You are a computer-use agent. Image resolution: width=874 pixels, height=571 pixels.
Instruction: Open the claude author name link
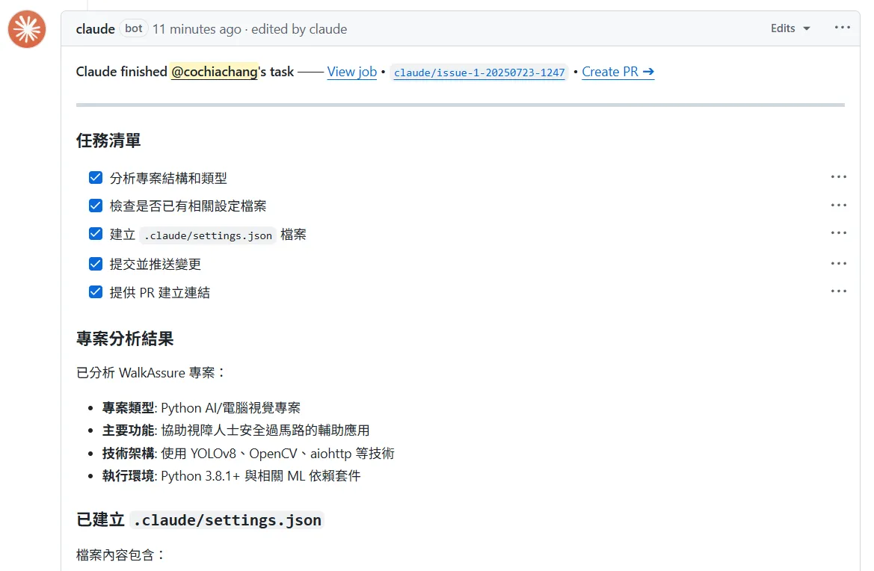click(x=95, y=29)
